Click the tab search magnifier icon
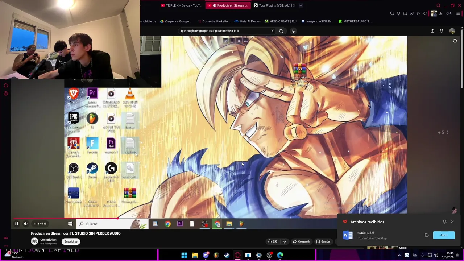464x261 pixels. point(438,5)
